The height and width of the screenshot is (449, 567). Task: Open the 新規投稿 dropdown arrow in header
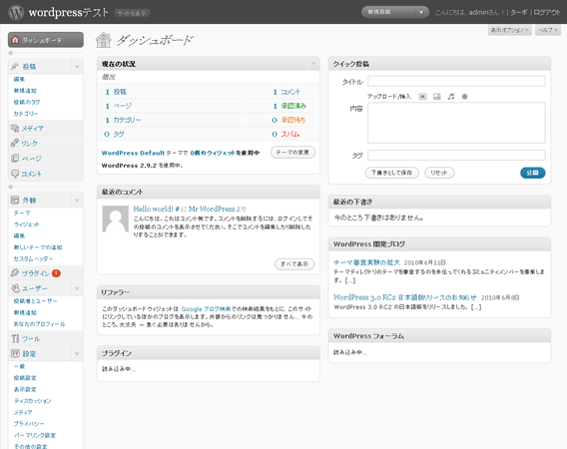tap(421, 12)
